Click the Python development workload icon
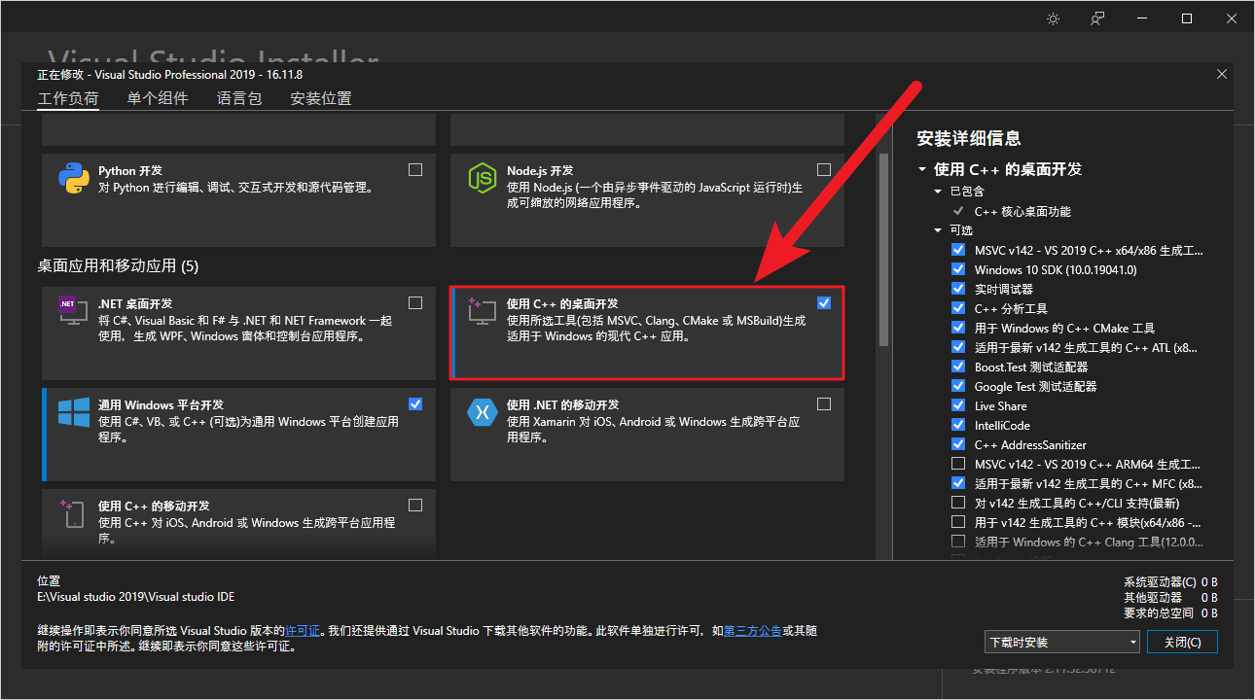This screenshot has height=700, width=1255. click(x=74, y=179)
